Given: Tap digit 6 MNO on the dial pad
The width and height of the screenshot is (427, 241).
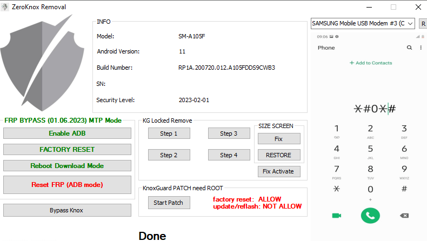Looking at the screenshot, I should [x=404, y=151].
